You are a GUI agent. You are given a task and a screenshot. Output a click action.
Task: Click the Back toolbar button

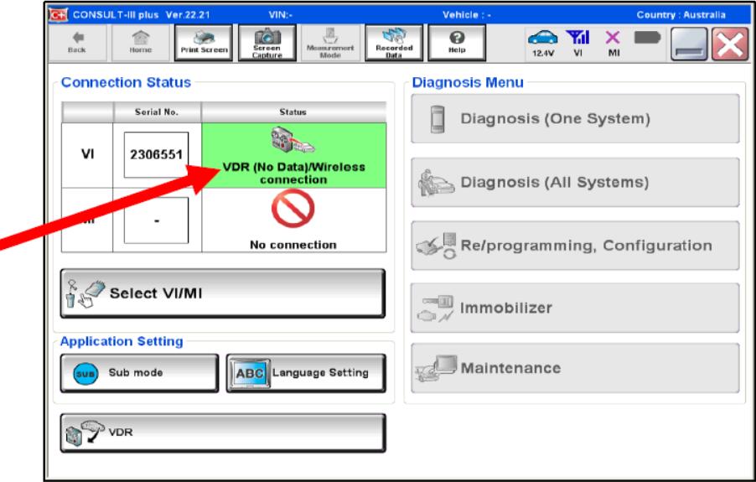(78, 43)
